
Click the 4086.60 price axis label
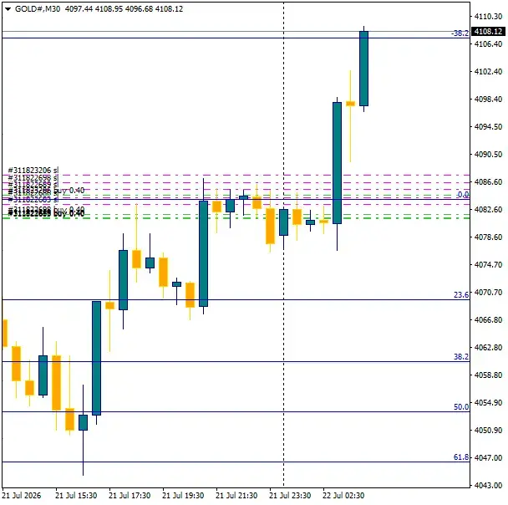click(488, 181)
